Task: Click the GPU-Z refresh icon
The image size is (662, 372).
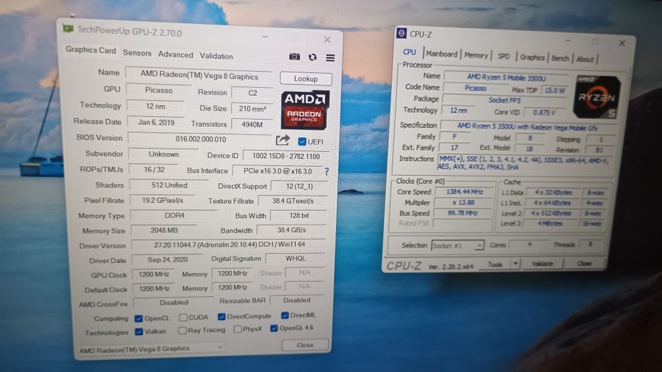Action: pos(312,57)
